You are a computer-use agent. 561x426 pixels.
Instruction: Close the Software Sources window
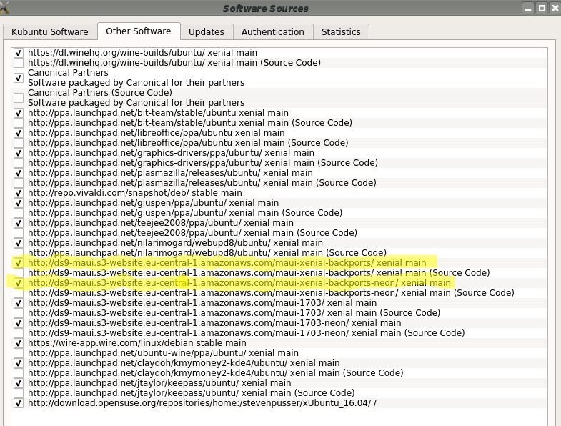pyautogui.click(x=554, y=8)
